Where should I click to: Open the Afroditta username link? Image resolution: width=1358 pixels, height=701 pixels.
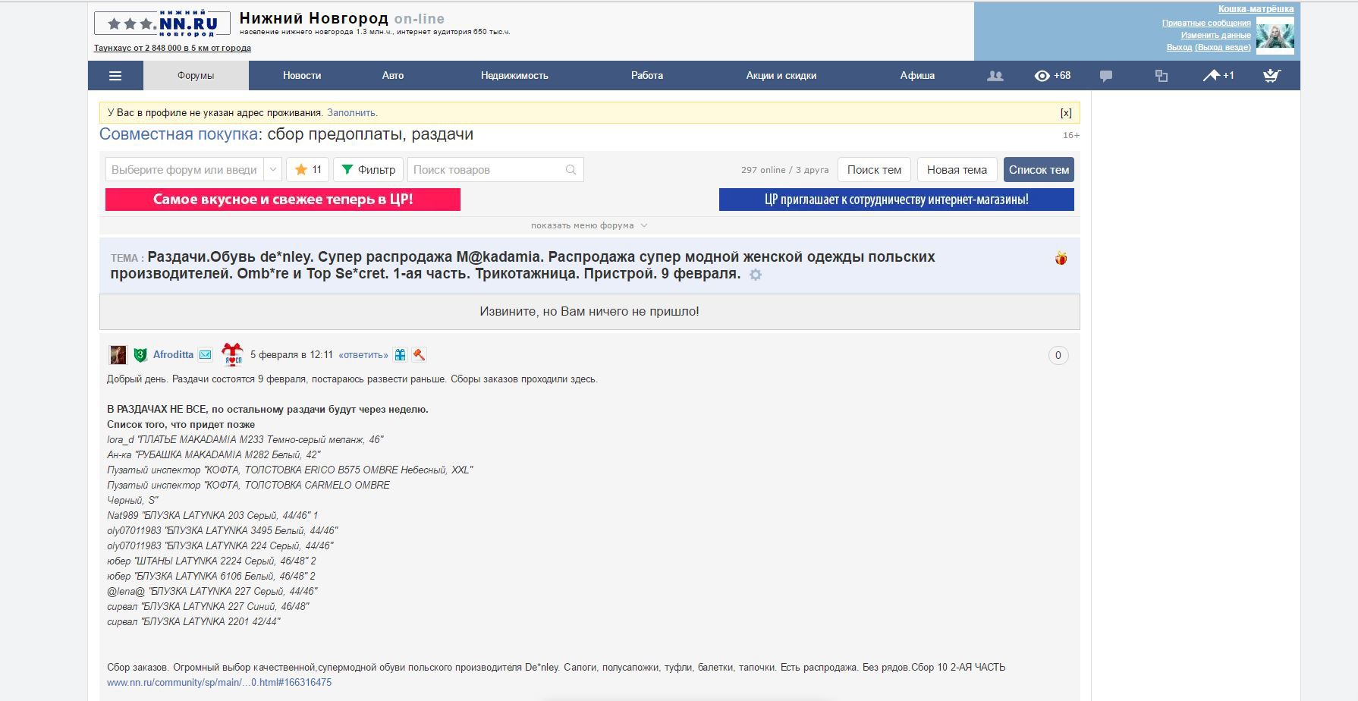[x=173, y=354]
